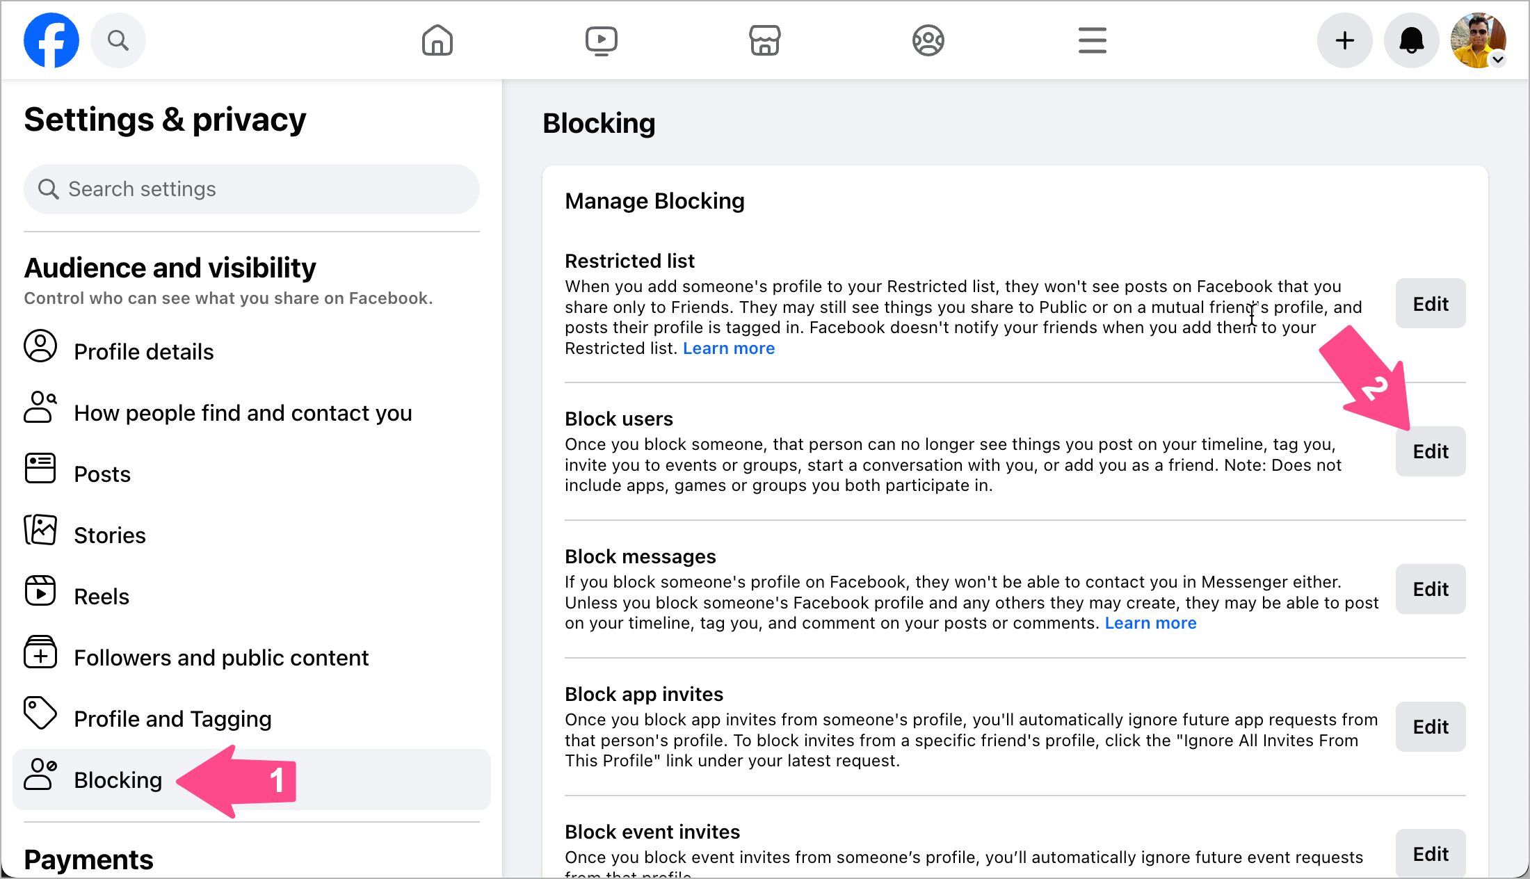Click the Block app invites heading
Viewport: 1530px width, 879px height.
click(644, 694)
